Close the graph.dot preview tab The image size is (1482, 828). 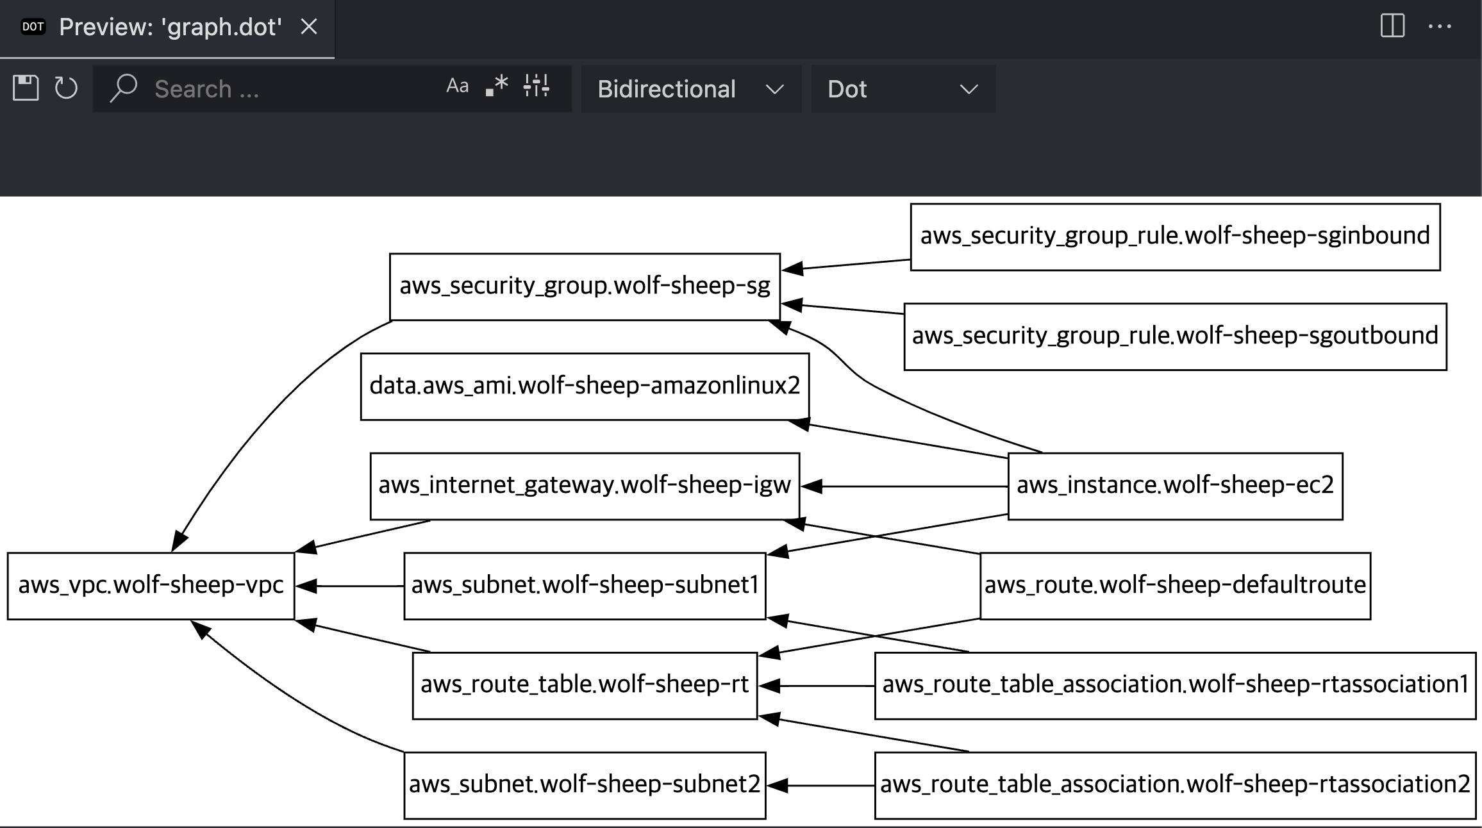point(309,27)
